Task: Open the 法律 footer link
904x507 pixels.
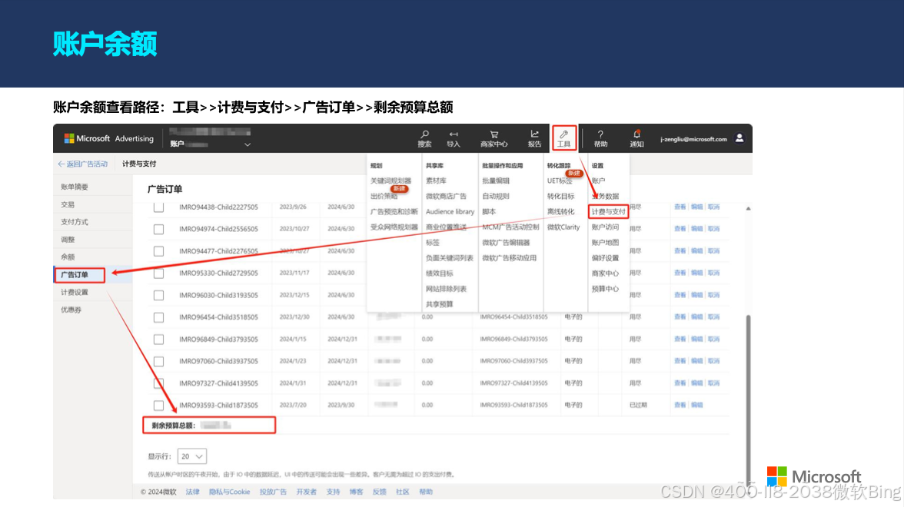Action: pos(192,492)
